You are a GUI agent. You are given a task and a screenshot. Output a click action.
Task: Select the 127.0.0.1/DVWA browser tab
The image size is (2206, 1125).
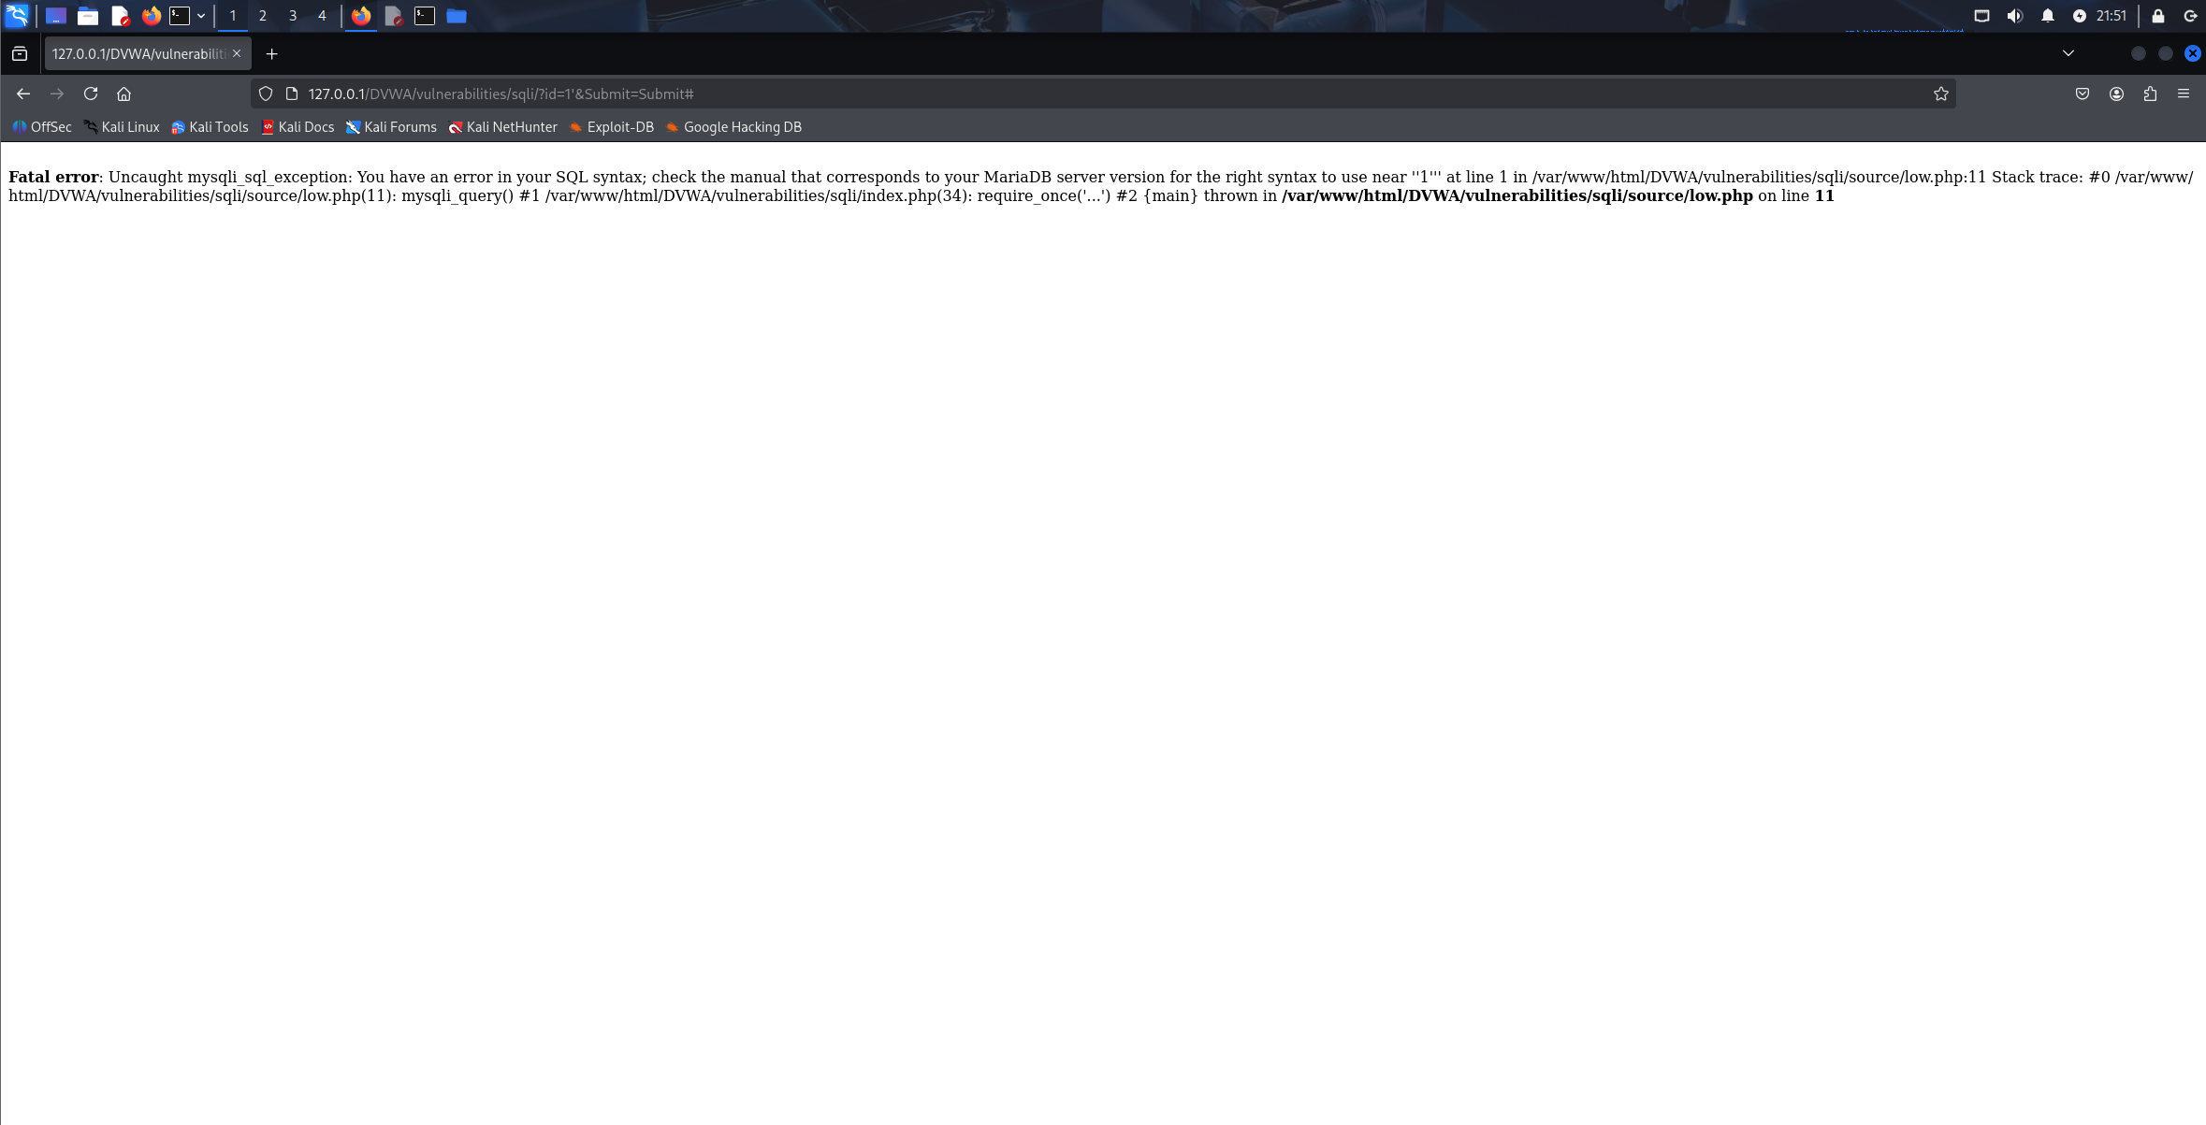[138, 54]
